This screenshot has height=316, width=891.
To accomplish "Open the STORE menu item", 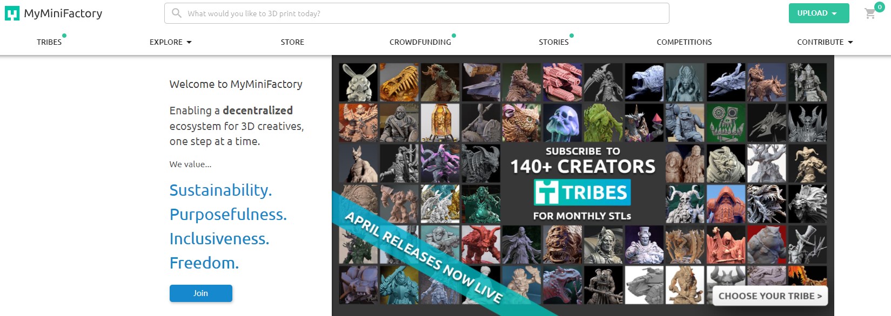I will [x=292, y=42].
